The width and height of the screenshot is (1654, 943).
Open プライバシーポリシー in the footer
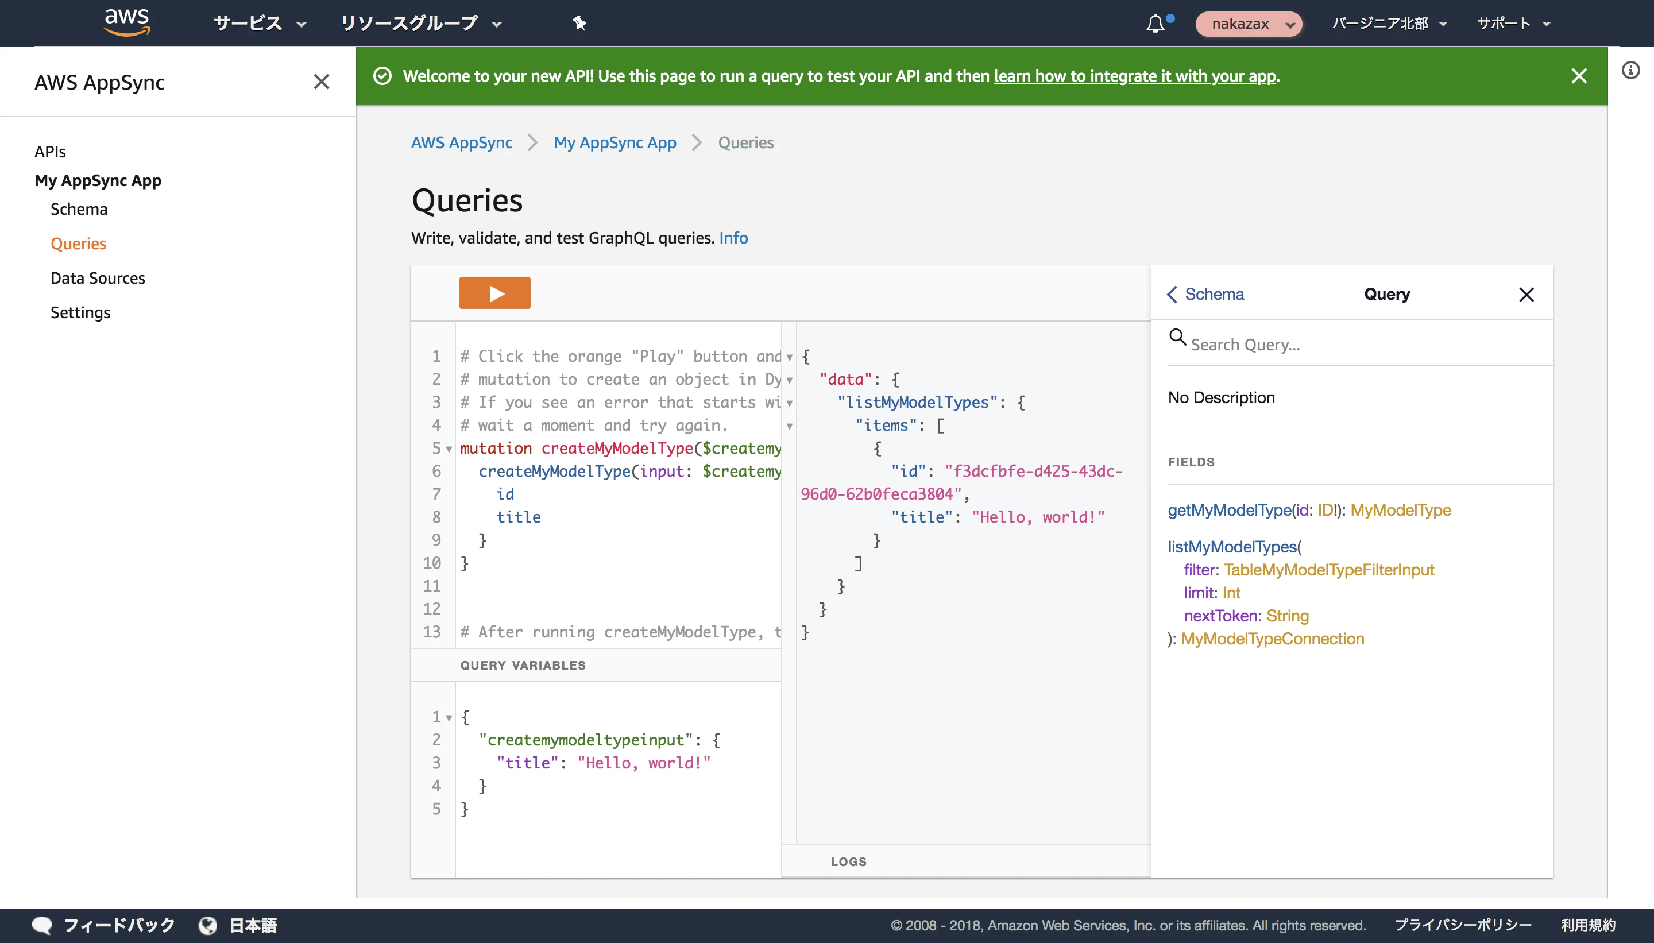(x=1463, y=925)
